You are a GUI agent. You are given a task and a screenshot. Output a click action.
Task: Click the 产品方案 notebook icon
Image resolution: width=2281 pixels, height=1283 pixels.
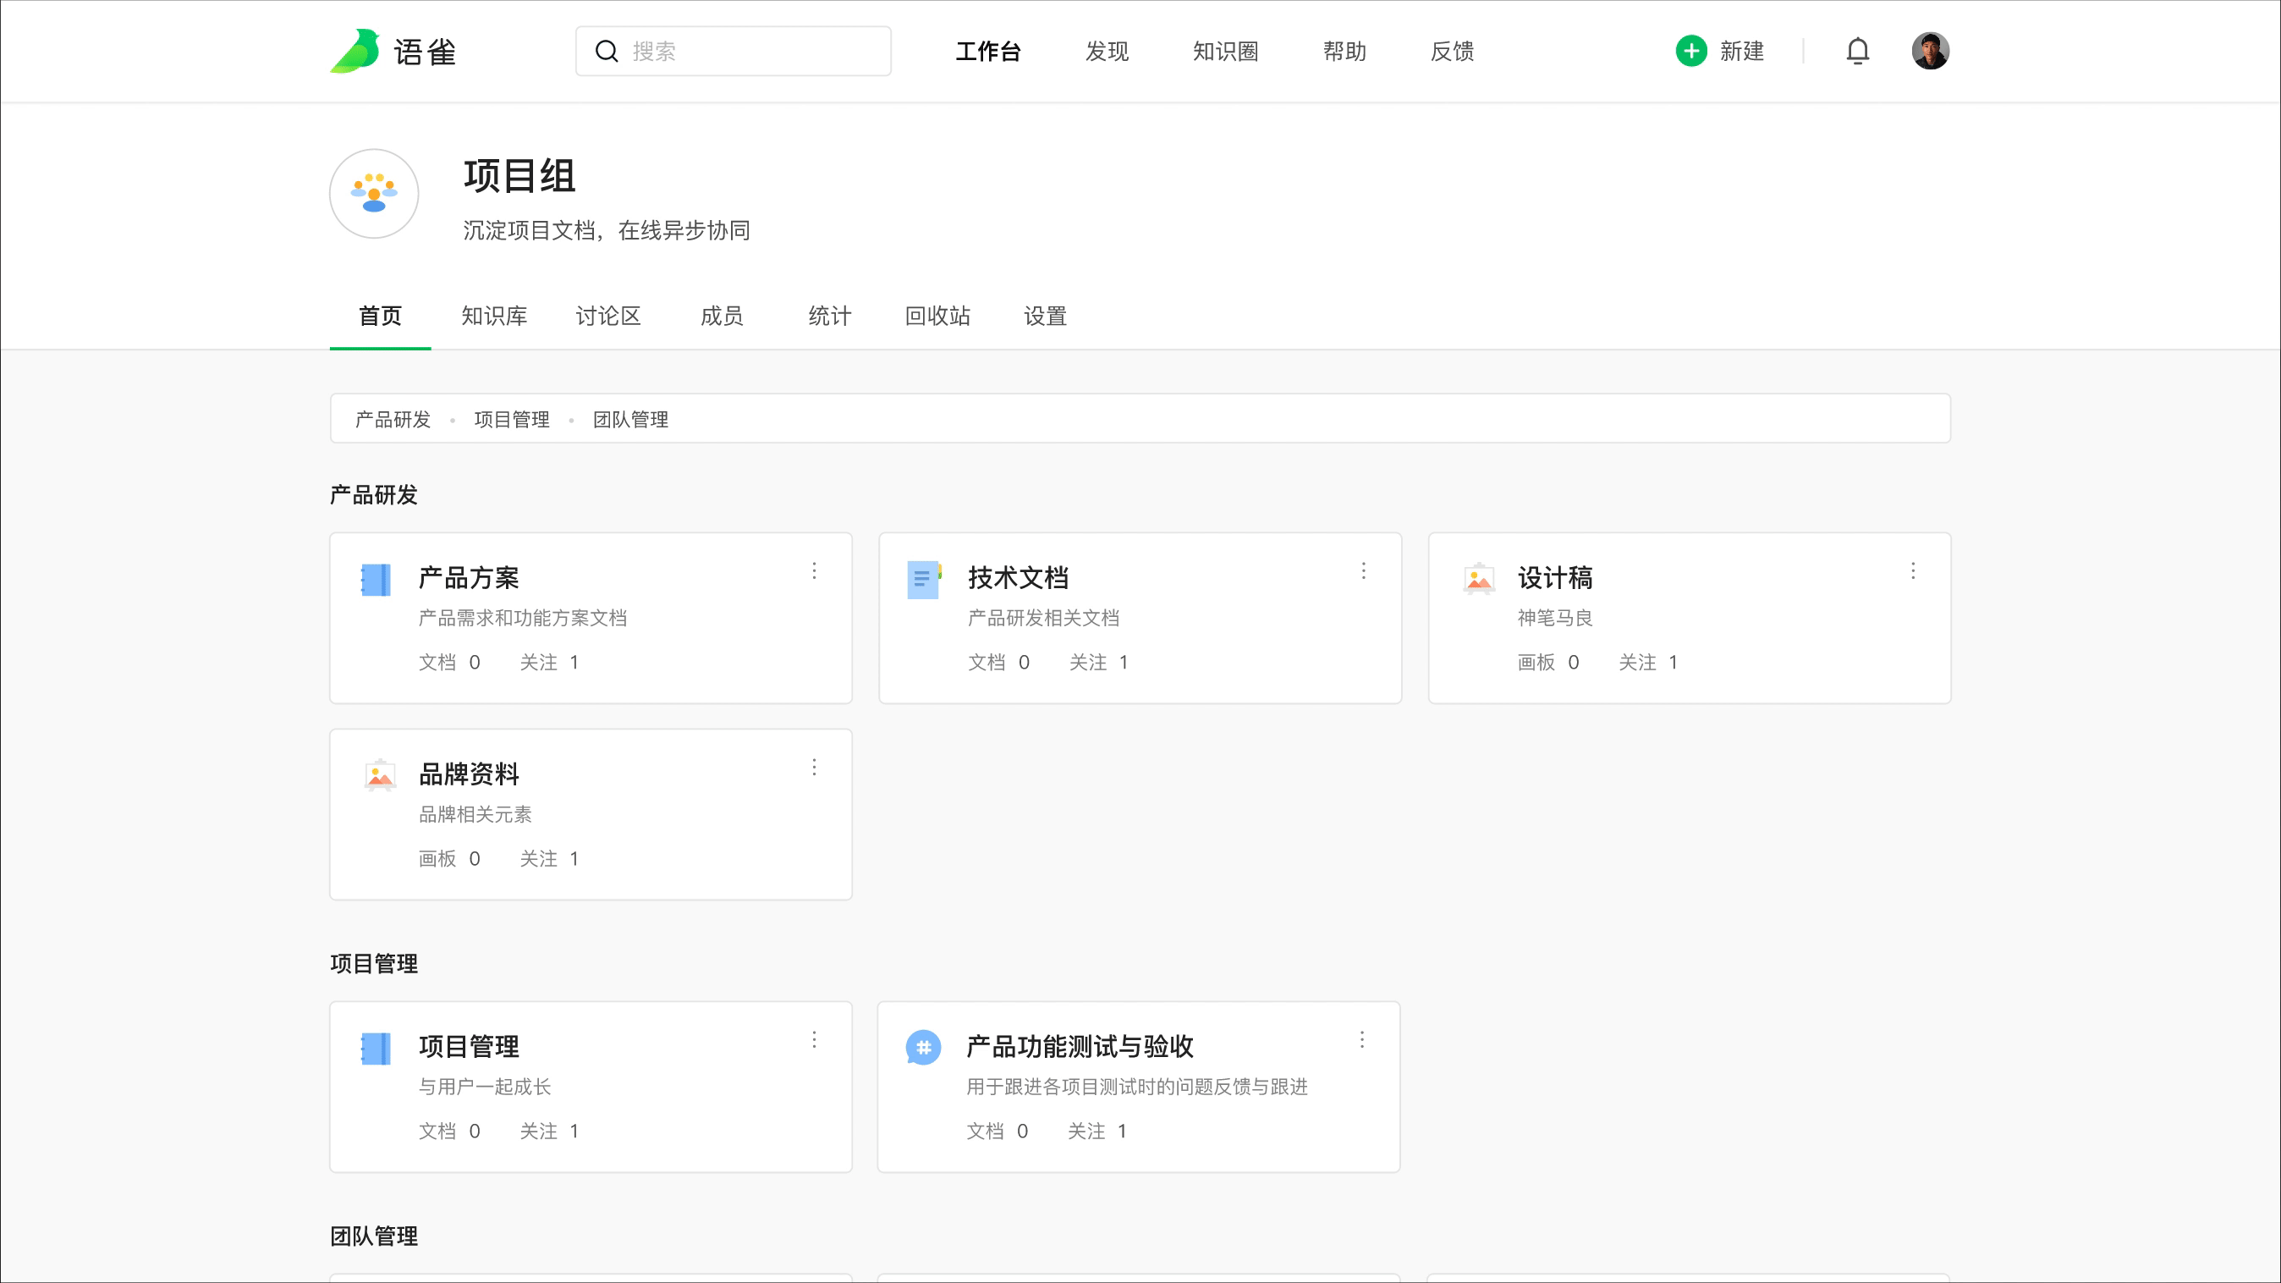tap(377, 580)
